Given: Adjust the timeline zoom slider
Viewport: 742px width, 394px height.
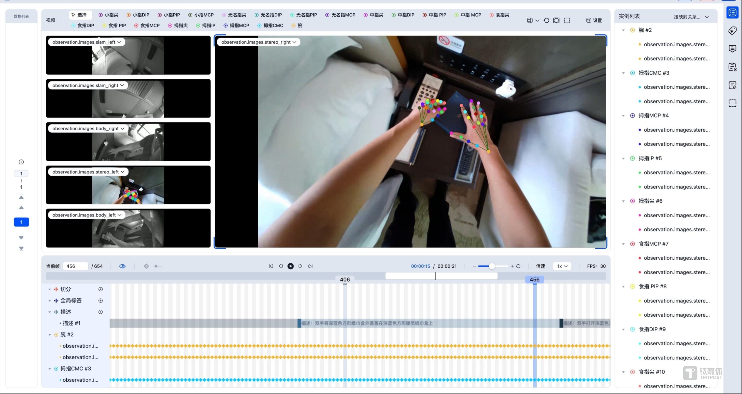Looking at the screenshot, I should [x=492, y=266].
